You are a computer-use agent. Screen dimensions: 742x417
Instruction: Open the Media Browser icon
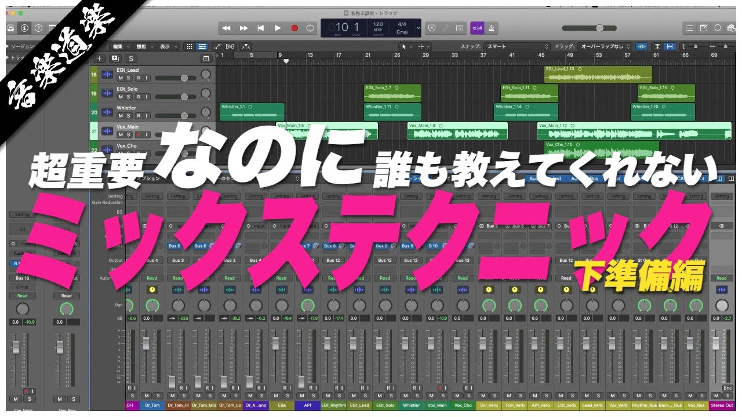tap(732, 28)
